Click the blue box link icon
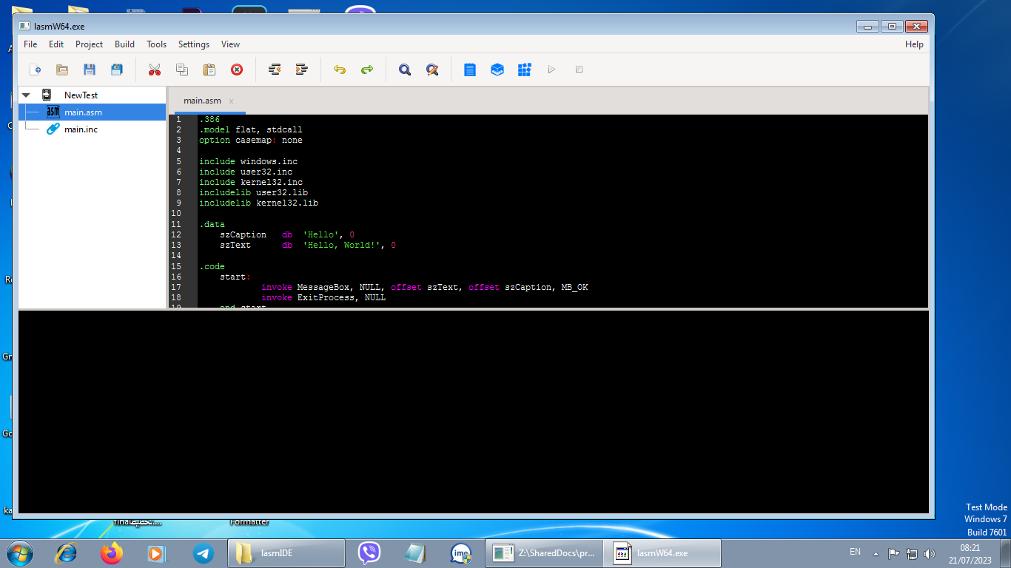 pyautogui.click(x=497, y=70)
